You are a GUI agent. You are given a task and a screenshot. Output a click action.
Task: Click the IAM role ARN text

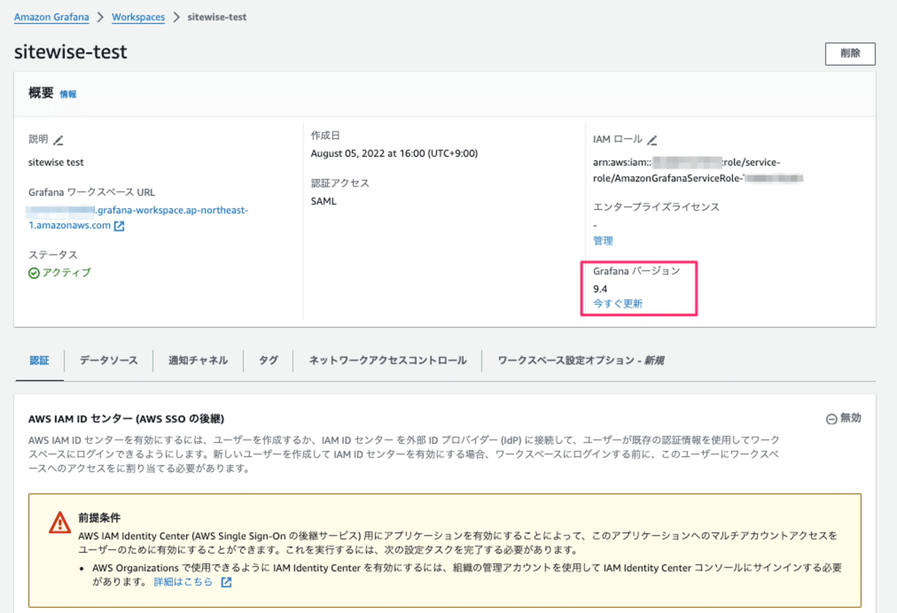tap(697, 170)
